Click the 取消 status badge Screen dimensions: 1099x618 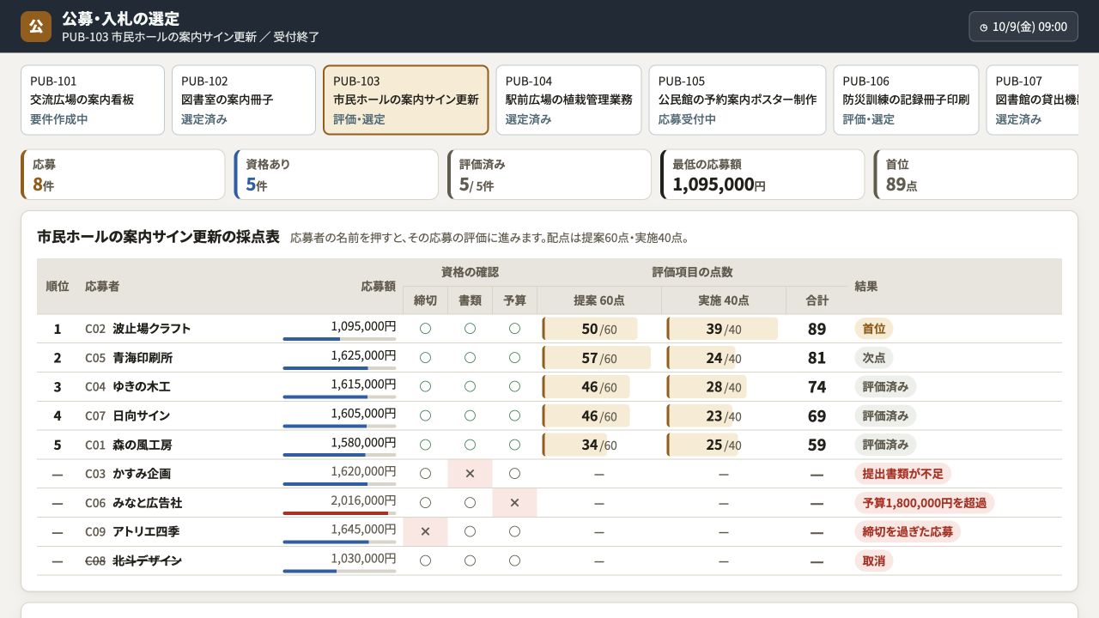coord(874,560)
